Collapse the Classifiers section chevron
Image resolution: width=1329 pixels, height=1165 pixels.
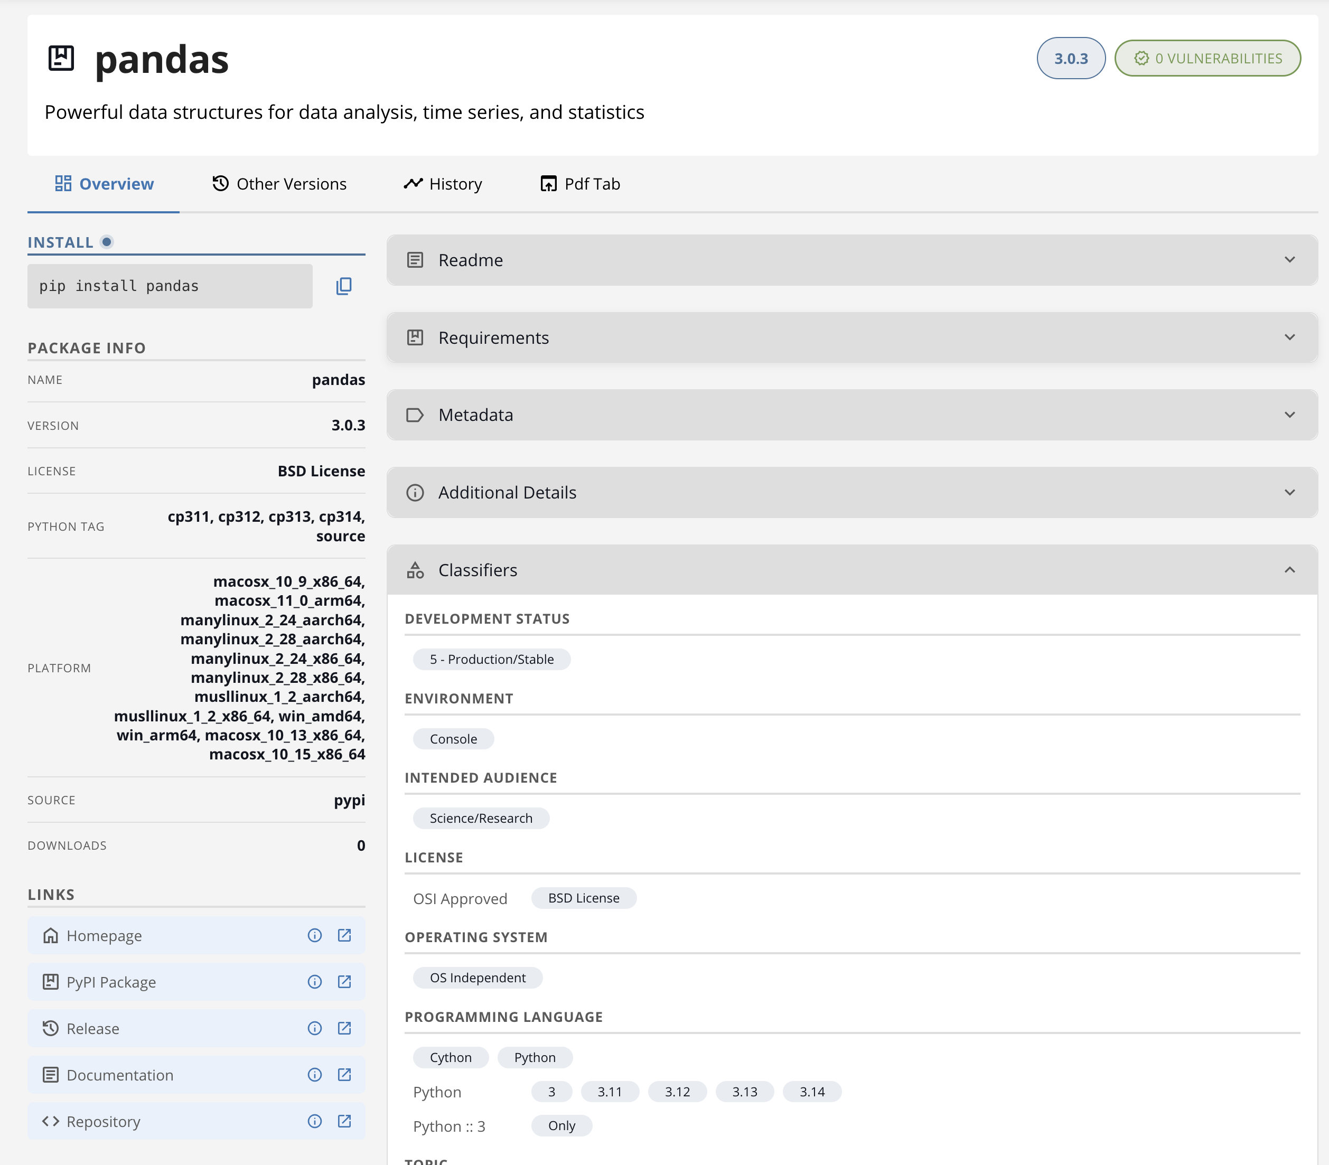[1290, 570]
